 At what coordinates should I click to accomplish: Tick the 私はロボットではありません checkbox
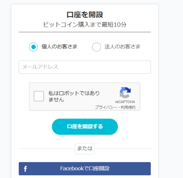(x=39, y=96)
